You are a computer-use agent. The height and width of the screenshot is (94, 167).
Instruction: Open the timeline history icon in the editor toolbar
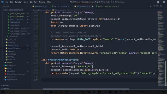coord(154,6)
